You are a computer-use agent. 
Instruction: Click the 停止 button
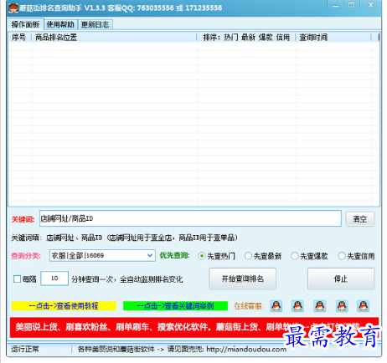[341, 279]
